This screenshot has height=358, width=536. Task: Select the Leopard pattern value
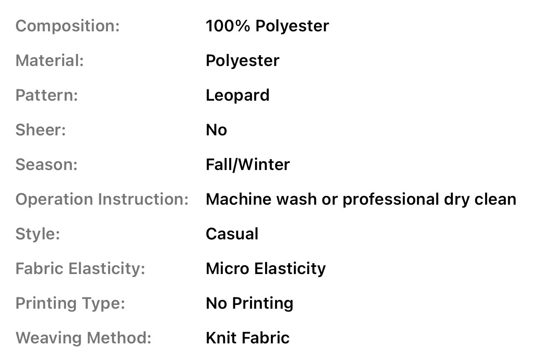tap(238, 95)
